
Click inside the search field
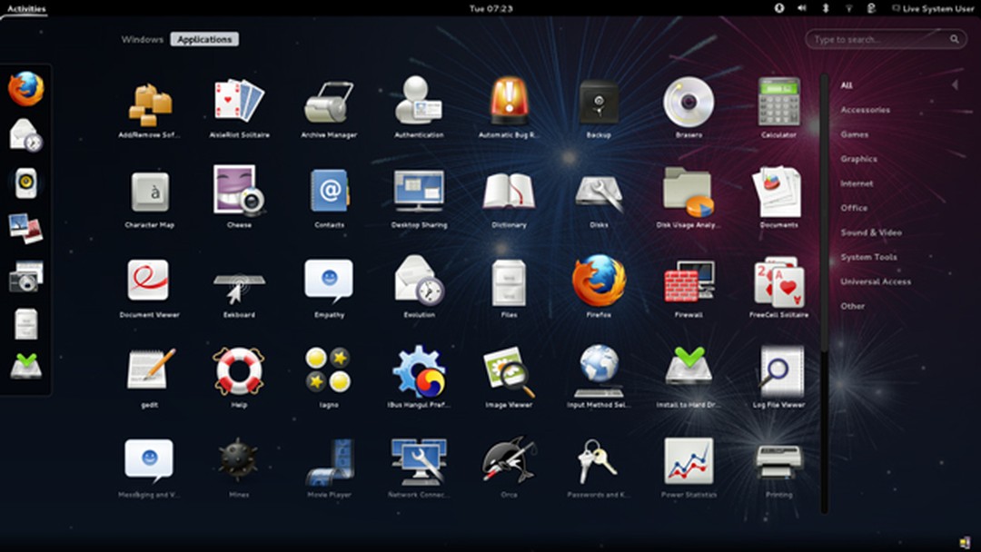tap(877, 39)
